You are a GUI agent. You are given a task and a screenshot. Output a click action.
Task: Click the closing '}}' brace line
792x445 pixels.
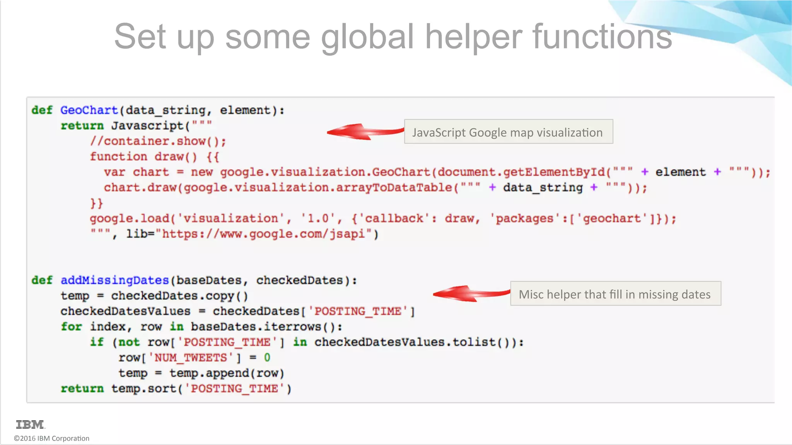[96, 203]
